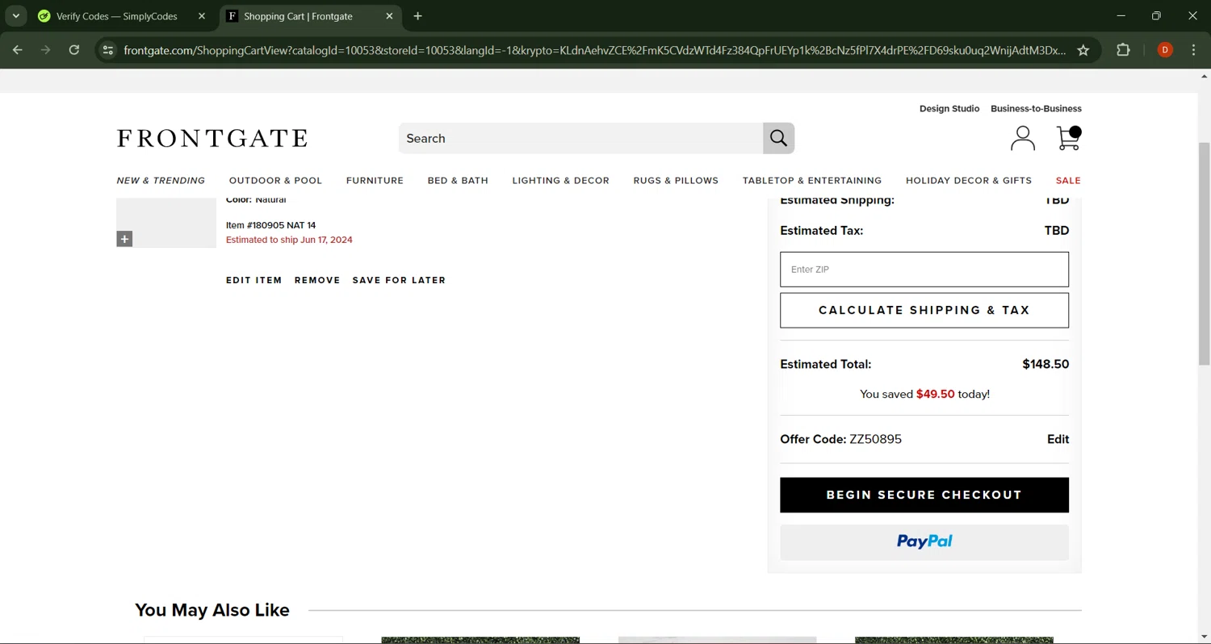The image size is (1211, 644).
Task: Click the scrollbar up arrow
Action: [1205, 77]
